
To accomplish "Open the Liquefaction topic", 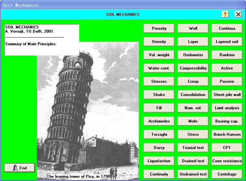I will (159, 161).
